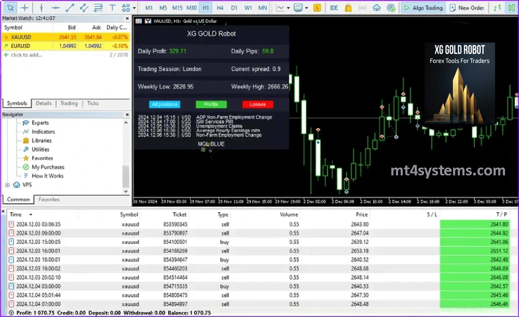Select the vertical line drawing tool

(x=41, y=8)
